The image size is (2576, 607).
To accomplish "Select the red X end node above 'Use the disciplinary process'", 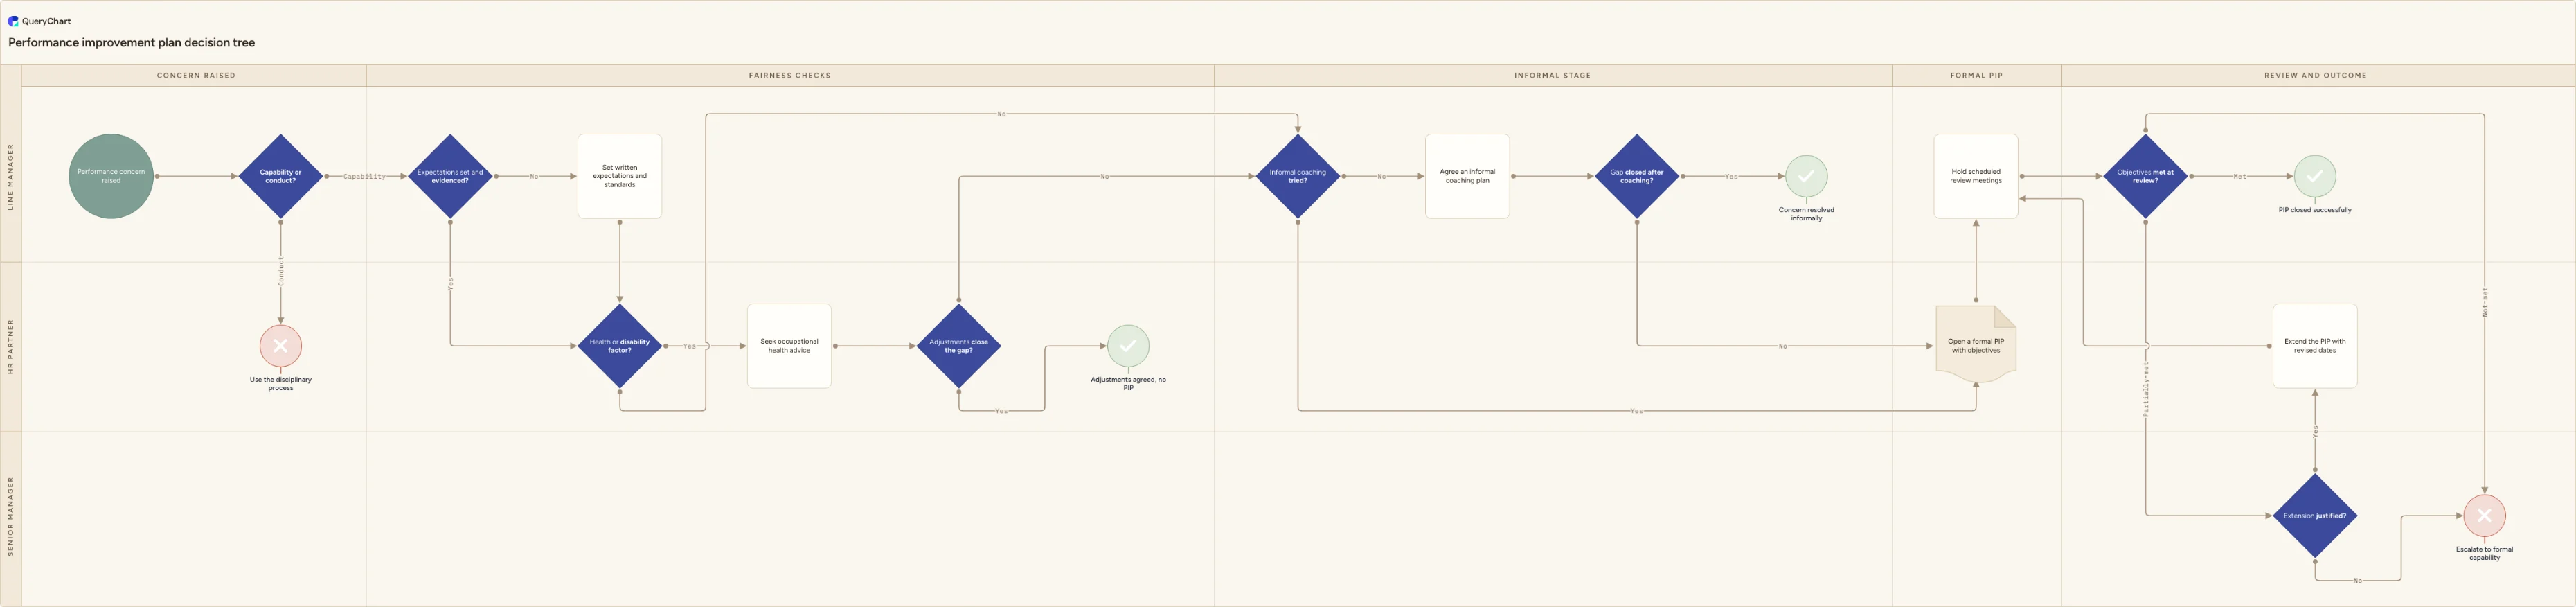I will [281, 346].
